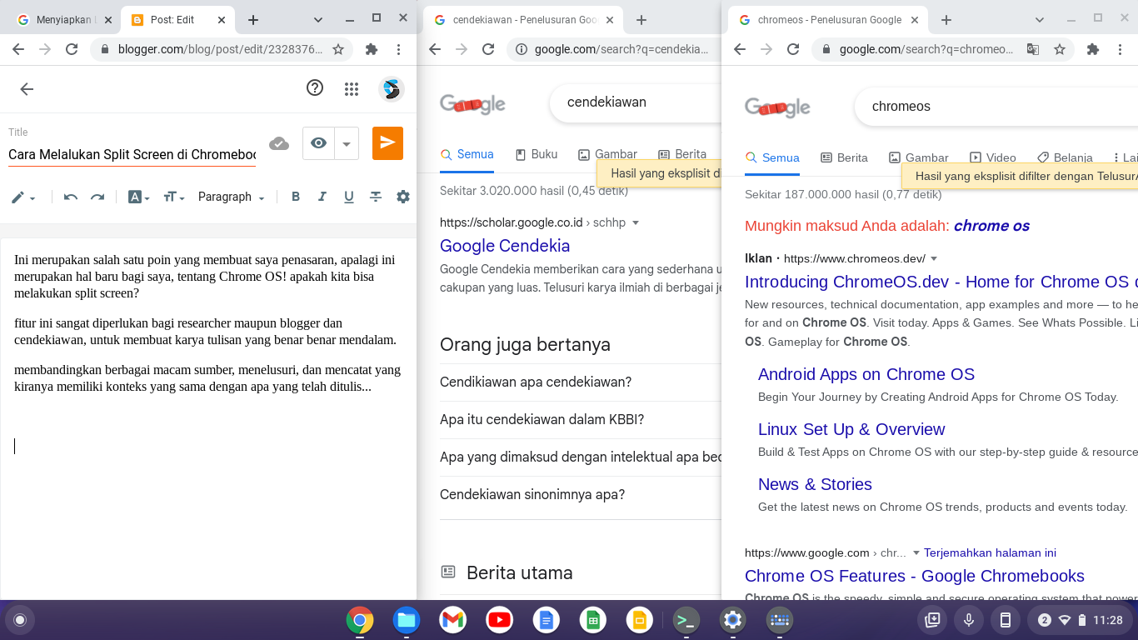The image size is (1138, 640).
Task: Open the status tray showing 11:28
Action: pos(1081,620)
